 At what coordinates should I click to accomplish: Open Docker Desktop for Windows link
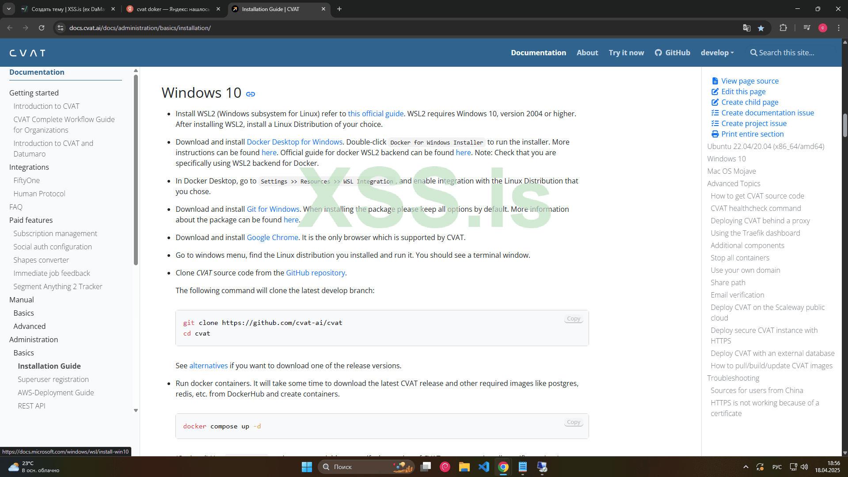(295, 142)
